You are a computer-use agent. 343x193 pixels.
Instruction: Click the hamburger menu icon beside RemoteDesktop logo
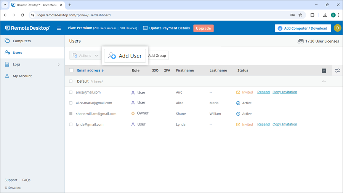point(59,28)
